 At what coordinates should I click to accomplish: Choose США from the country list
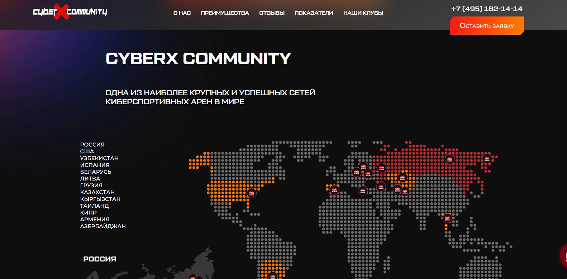pyautogui.click(x=87, y=151)
